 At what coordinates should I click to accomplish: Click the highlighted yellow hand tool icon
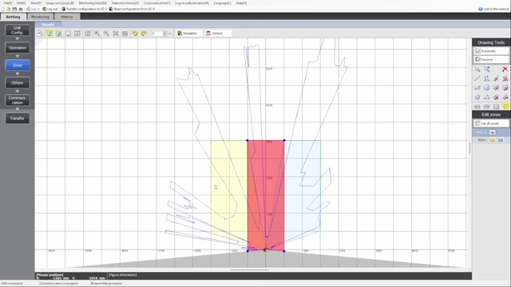click(505, 106)
